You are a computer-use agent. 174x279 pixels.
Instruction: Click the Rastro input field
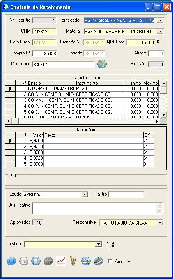(126, 194)
